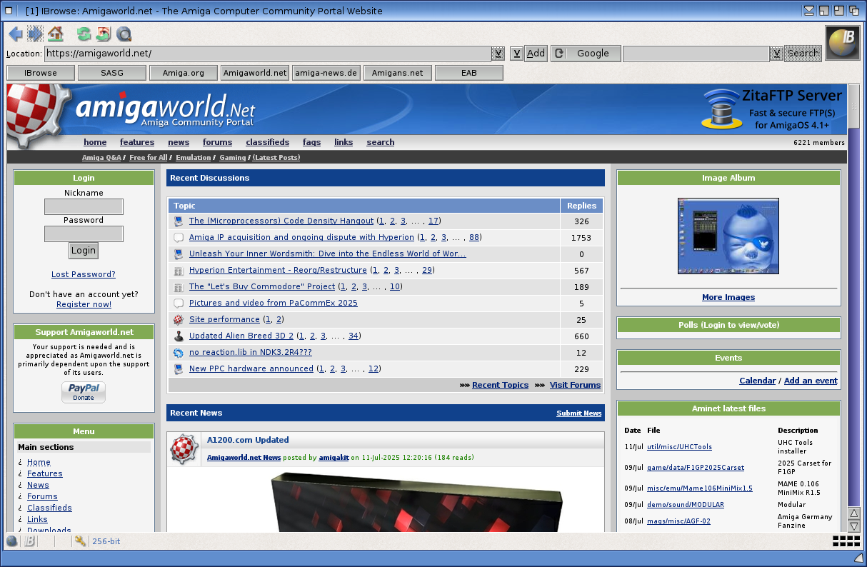Image resolution: width=867 pixels, height=567 pixels.
Task: Reload page with green arrows icon
Action: click(84, 34)
